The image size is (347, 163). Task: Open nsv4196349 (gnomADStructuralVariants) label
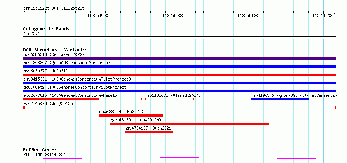point(294,95)
